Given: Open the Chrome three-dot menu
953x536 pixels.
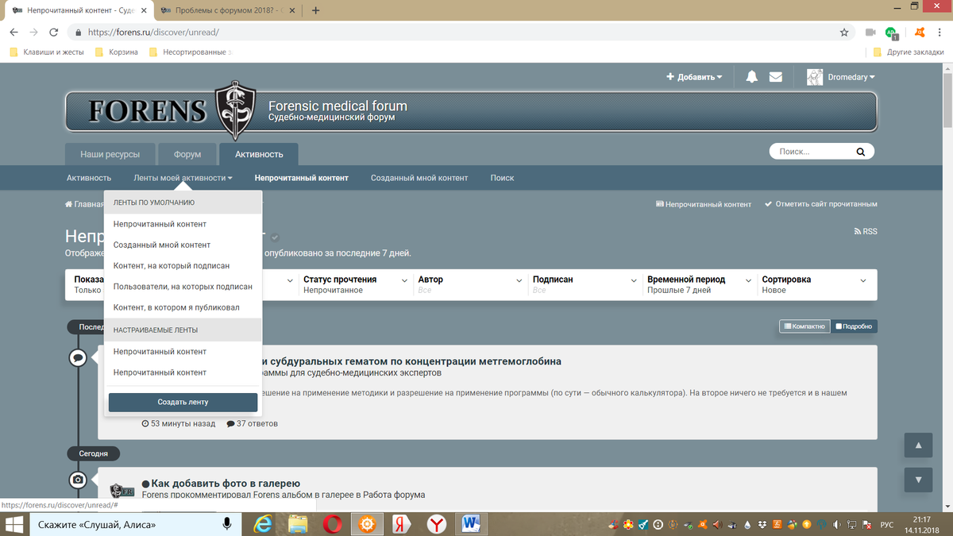Looking at the screenshot, I should click(939, 33).
